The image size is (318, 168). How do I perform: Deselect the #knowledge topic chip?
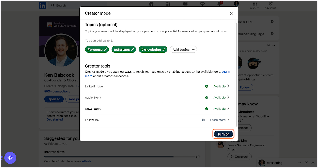[153, 49]
